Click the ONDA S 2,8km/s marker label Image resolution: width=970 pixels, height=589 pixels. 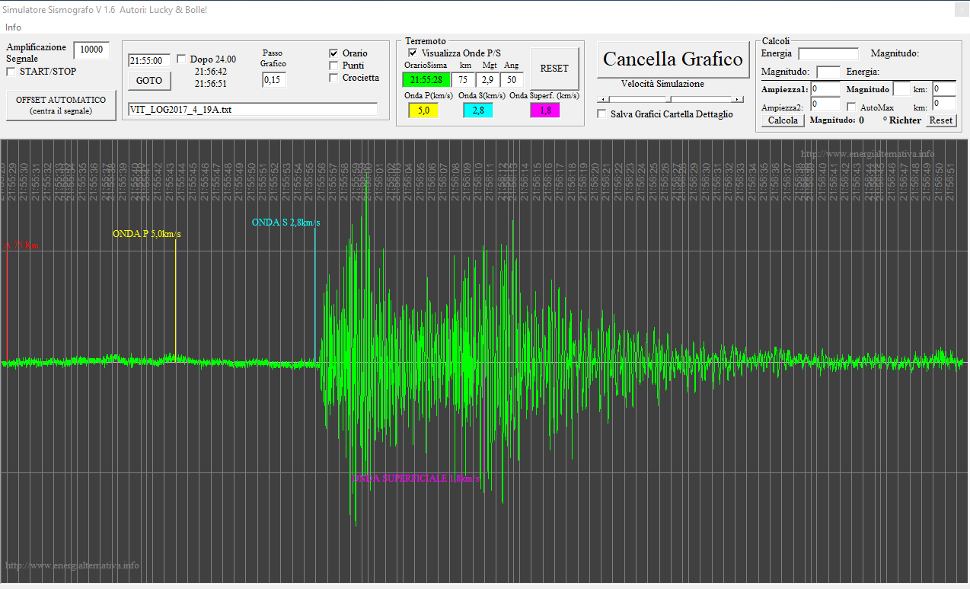(286, 222)
